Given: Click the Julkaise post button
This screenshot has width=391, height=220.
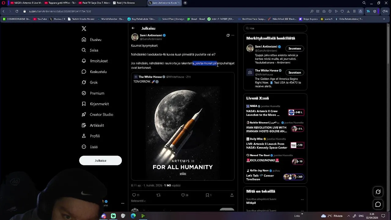Looking at the screenshot, I should pos(100,160).
